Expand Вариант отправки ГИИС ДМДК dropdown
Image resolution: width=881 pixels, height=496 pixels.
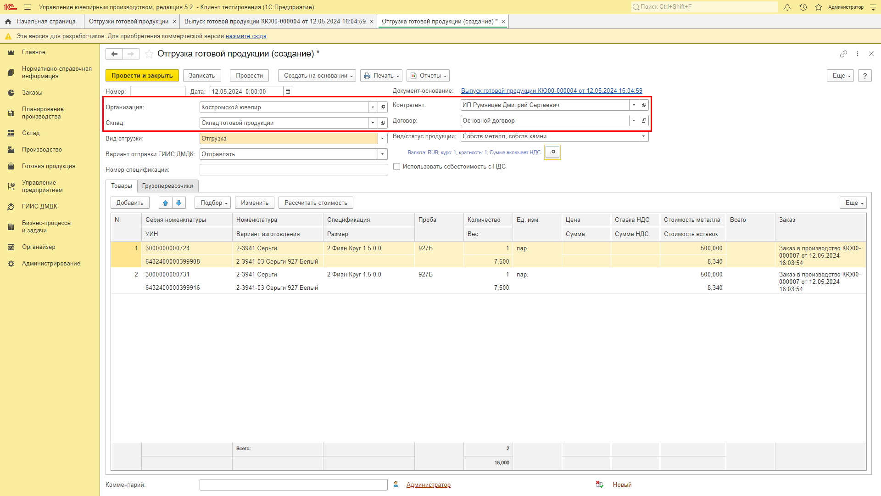pos(382,154)
